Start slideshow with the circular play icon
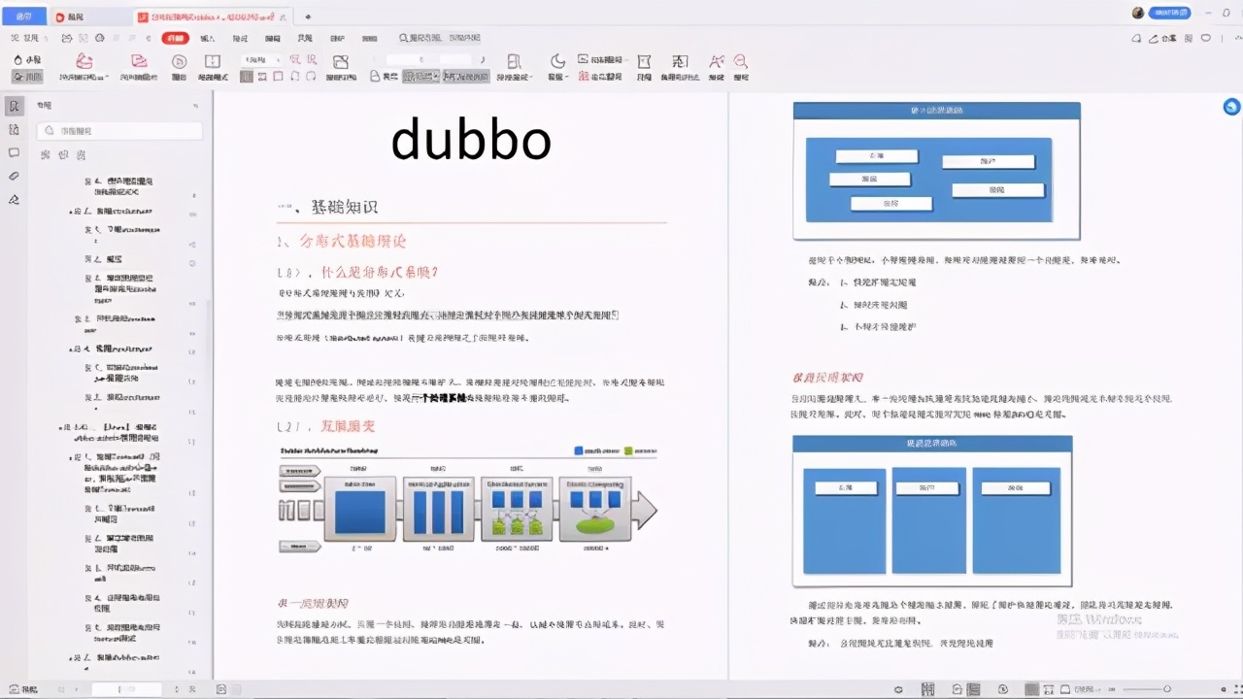 [179, 67]
